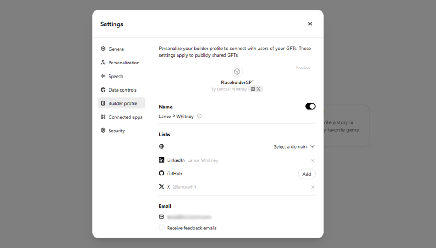436x248 pixels.
Task: Switch to Personalization settings
Action: tap(124, 63)
